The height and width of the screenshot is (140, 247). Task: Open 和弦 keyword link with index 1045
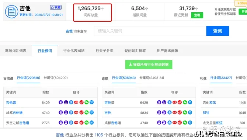pyautogui.click(x=206, y=113)
